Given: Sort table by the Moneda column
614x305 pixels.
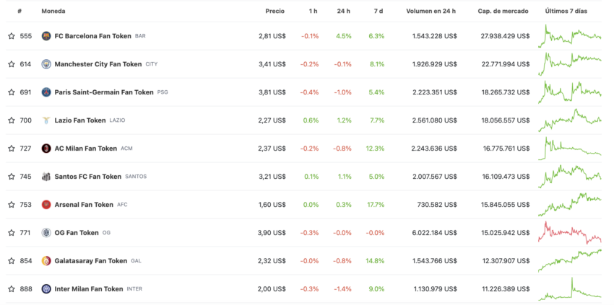Looking at the screenshot, I should (x=53, y=12).
